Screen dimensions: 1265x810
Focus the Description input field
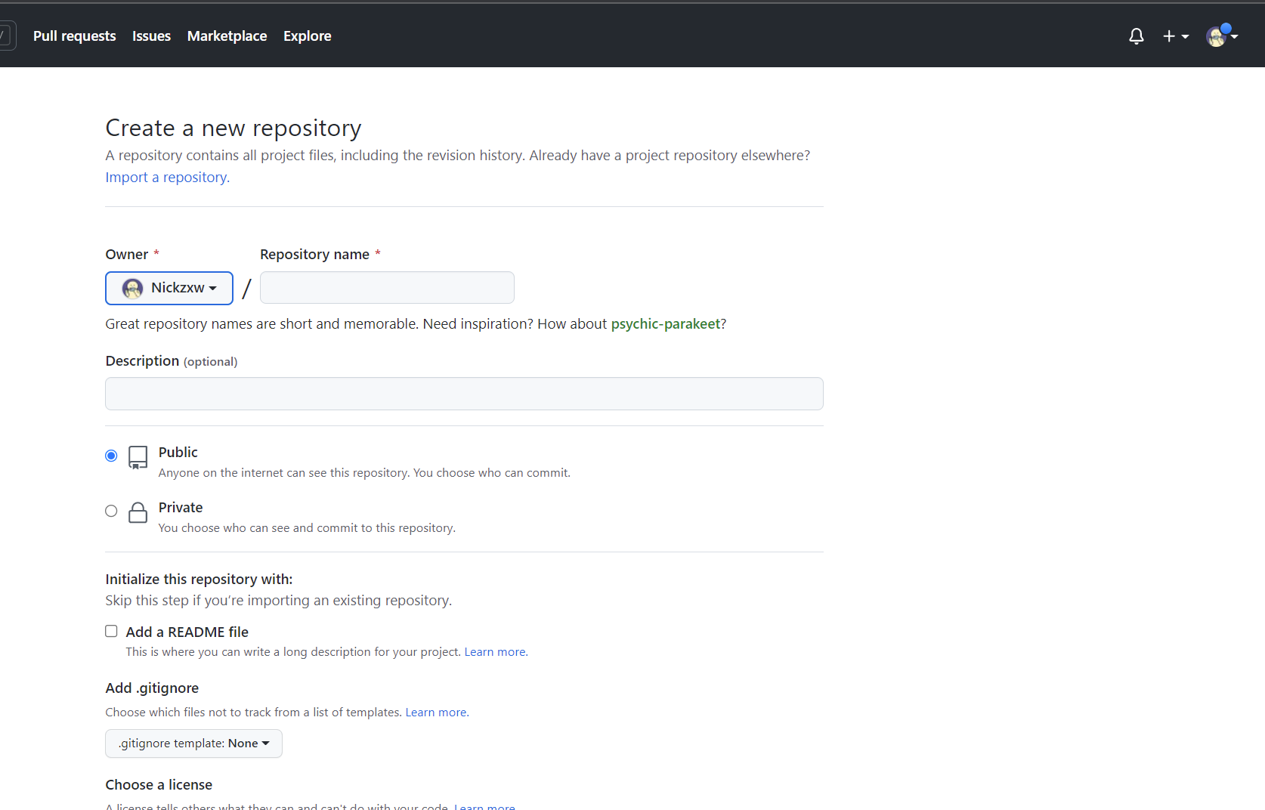point(464,394)
